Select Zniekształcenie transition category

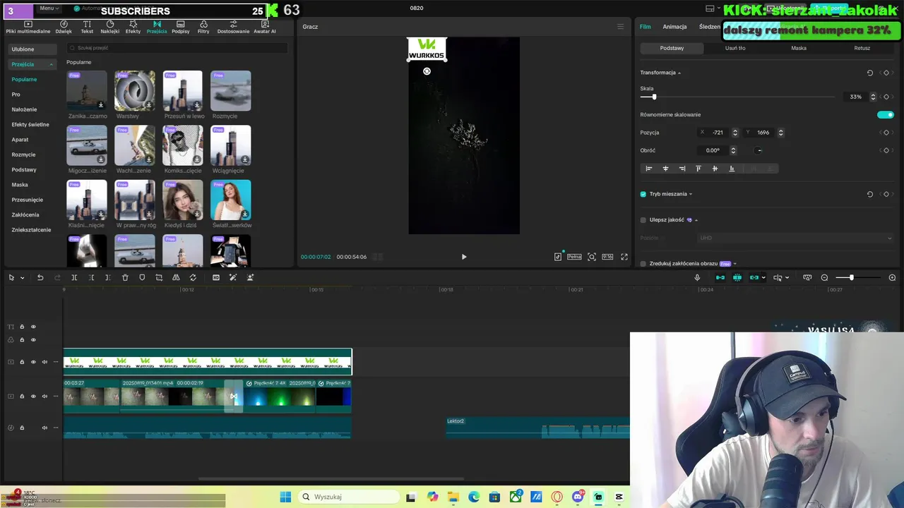[x=31, y=230]
